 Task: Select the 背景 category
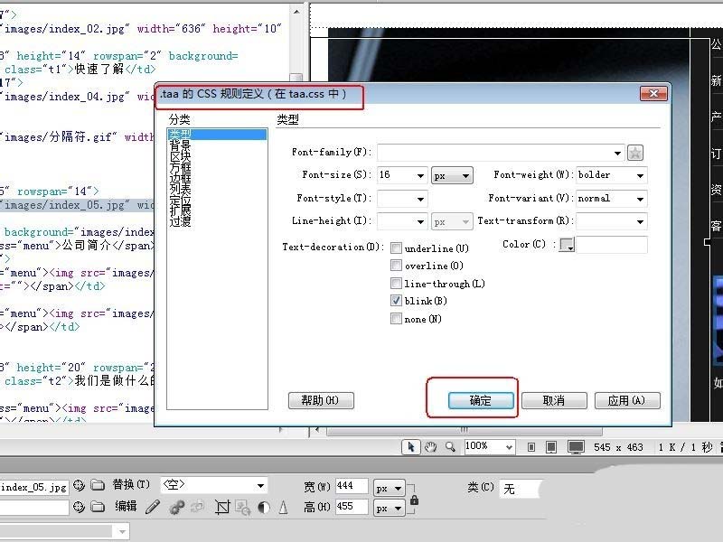(x=180, y=145)
